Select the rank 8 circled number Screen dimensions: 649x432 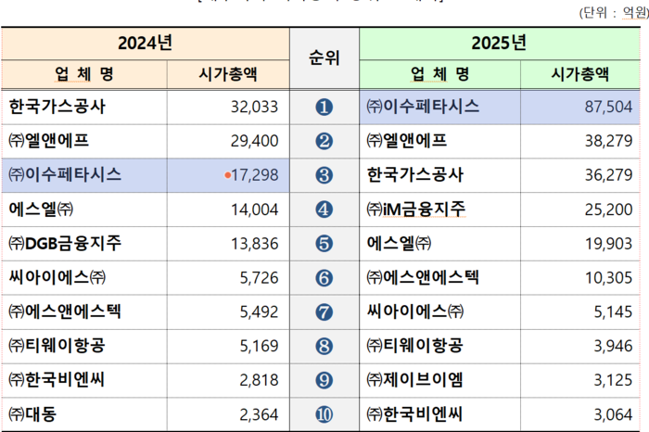pos(324,346)
